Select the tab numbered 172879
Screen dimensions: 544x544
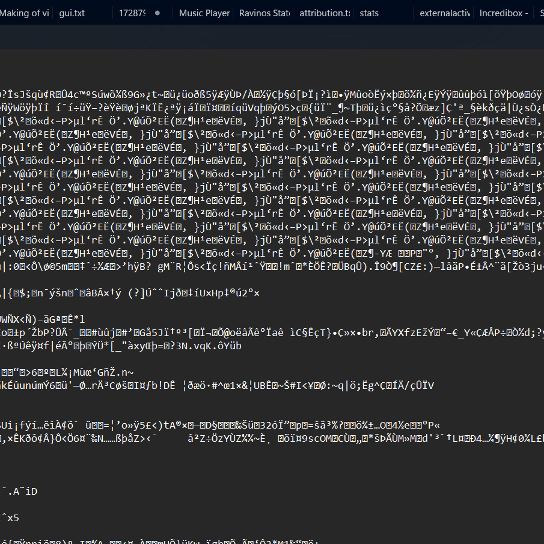click(x=132, y=13)
